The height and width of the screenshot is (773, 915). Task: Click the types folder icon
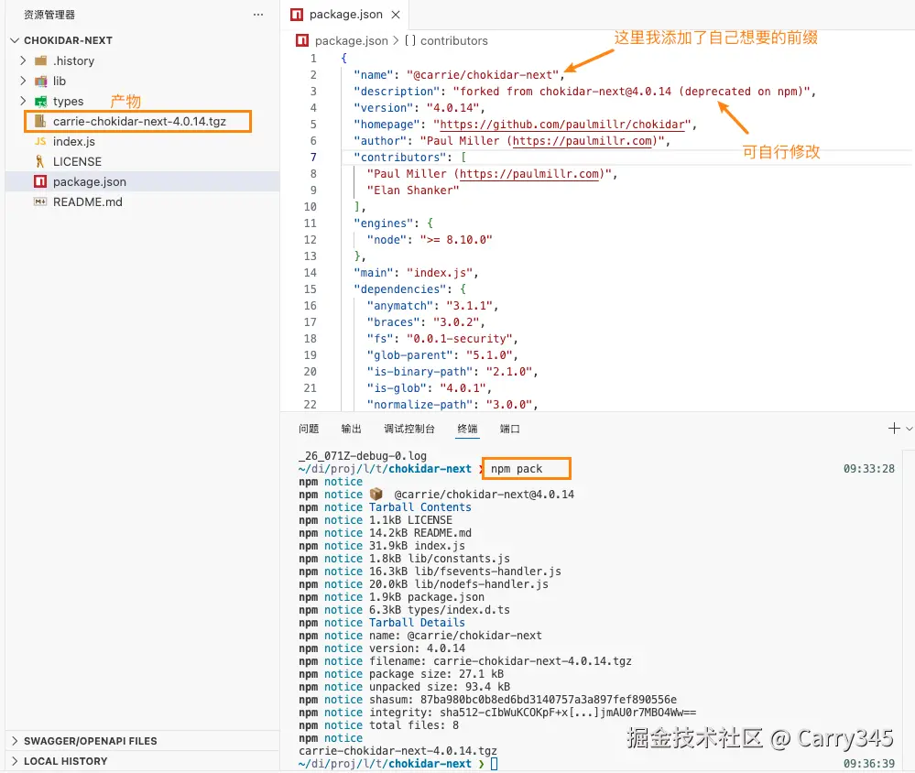pyautogui.click(x=40, y=102)
